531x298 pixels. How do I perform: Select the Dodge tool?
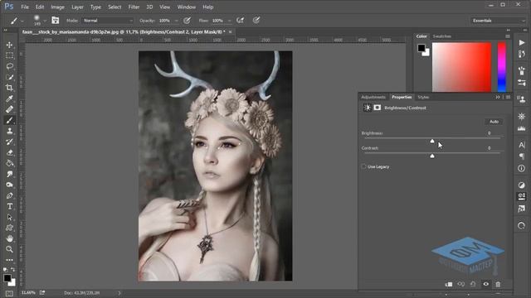coord(9,185)
